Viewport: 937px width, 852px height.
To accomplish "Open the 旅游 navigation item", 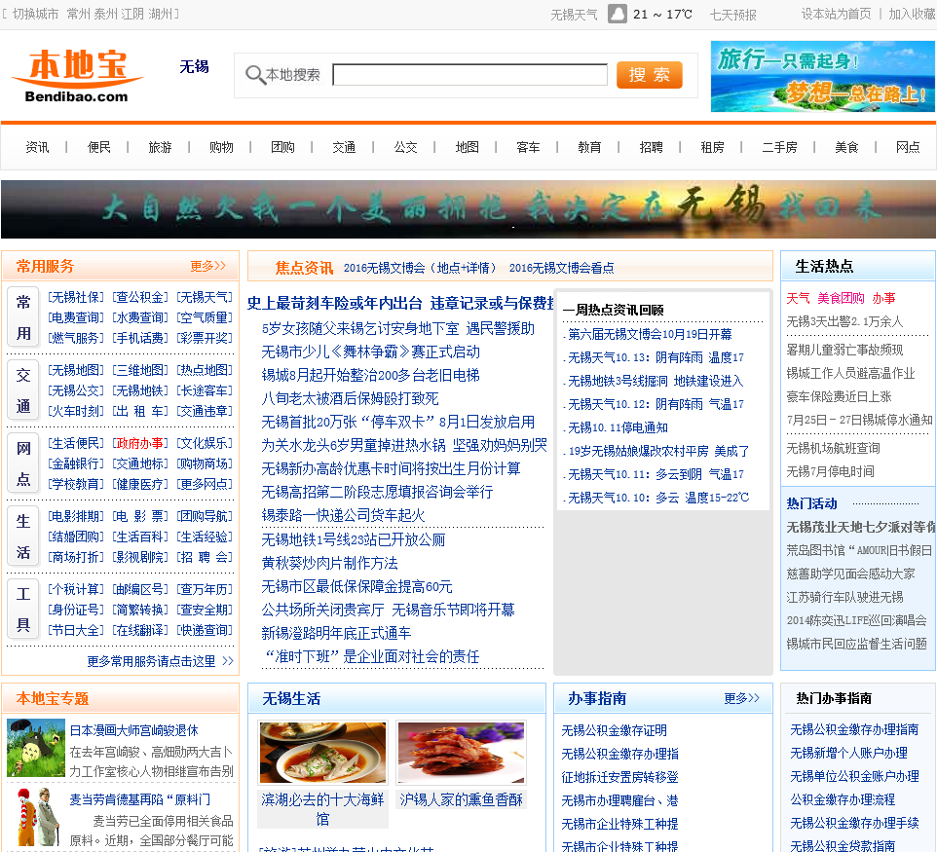I will point(160,147).
